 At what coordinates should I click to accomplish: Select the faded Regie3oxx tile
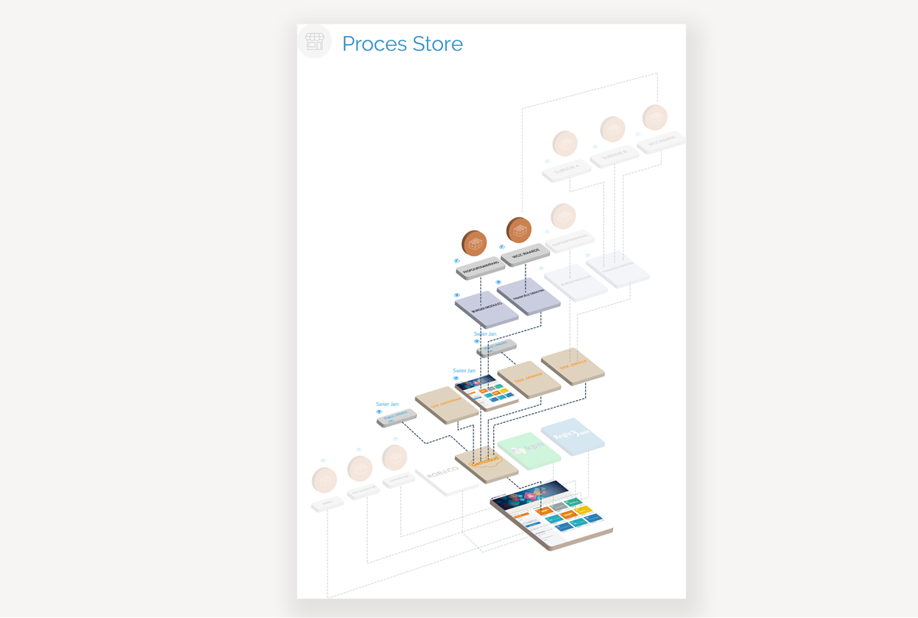pyautogui.click(x=572, y=436)
